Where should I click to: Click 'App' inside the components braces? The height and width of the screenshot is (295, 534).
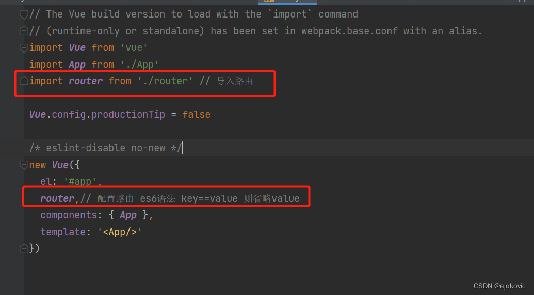click(x=128, y=215)
